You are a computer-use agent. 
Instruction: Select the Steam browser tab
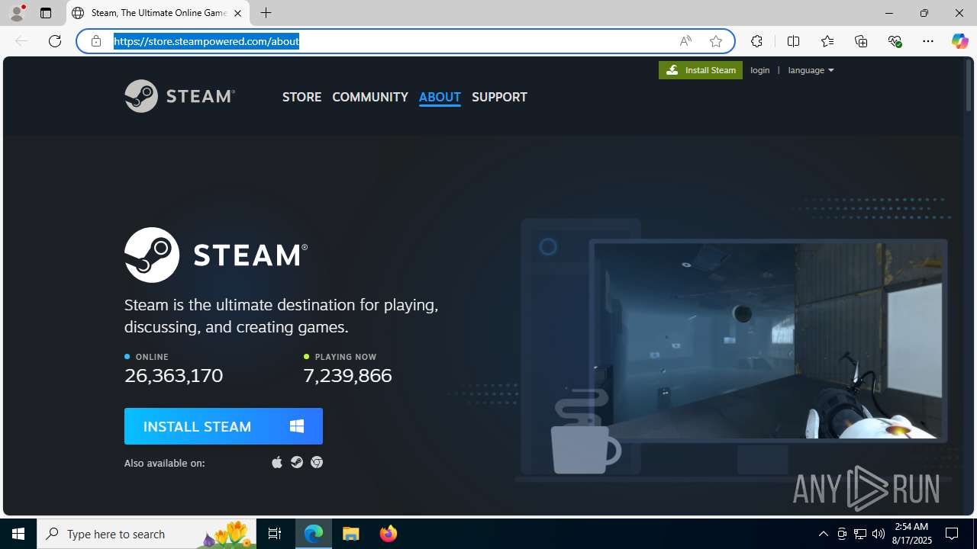coord(158,13)
